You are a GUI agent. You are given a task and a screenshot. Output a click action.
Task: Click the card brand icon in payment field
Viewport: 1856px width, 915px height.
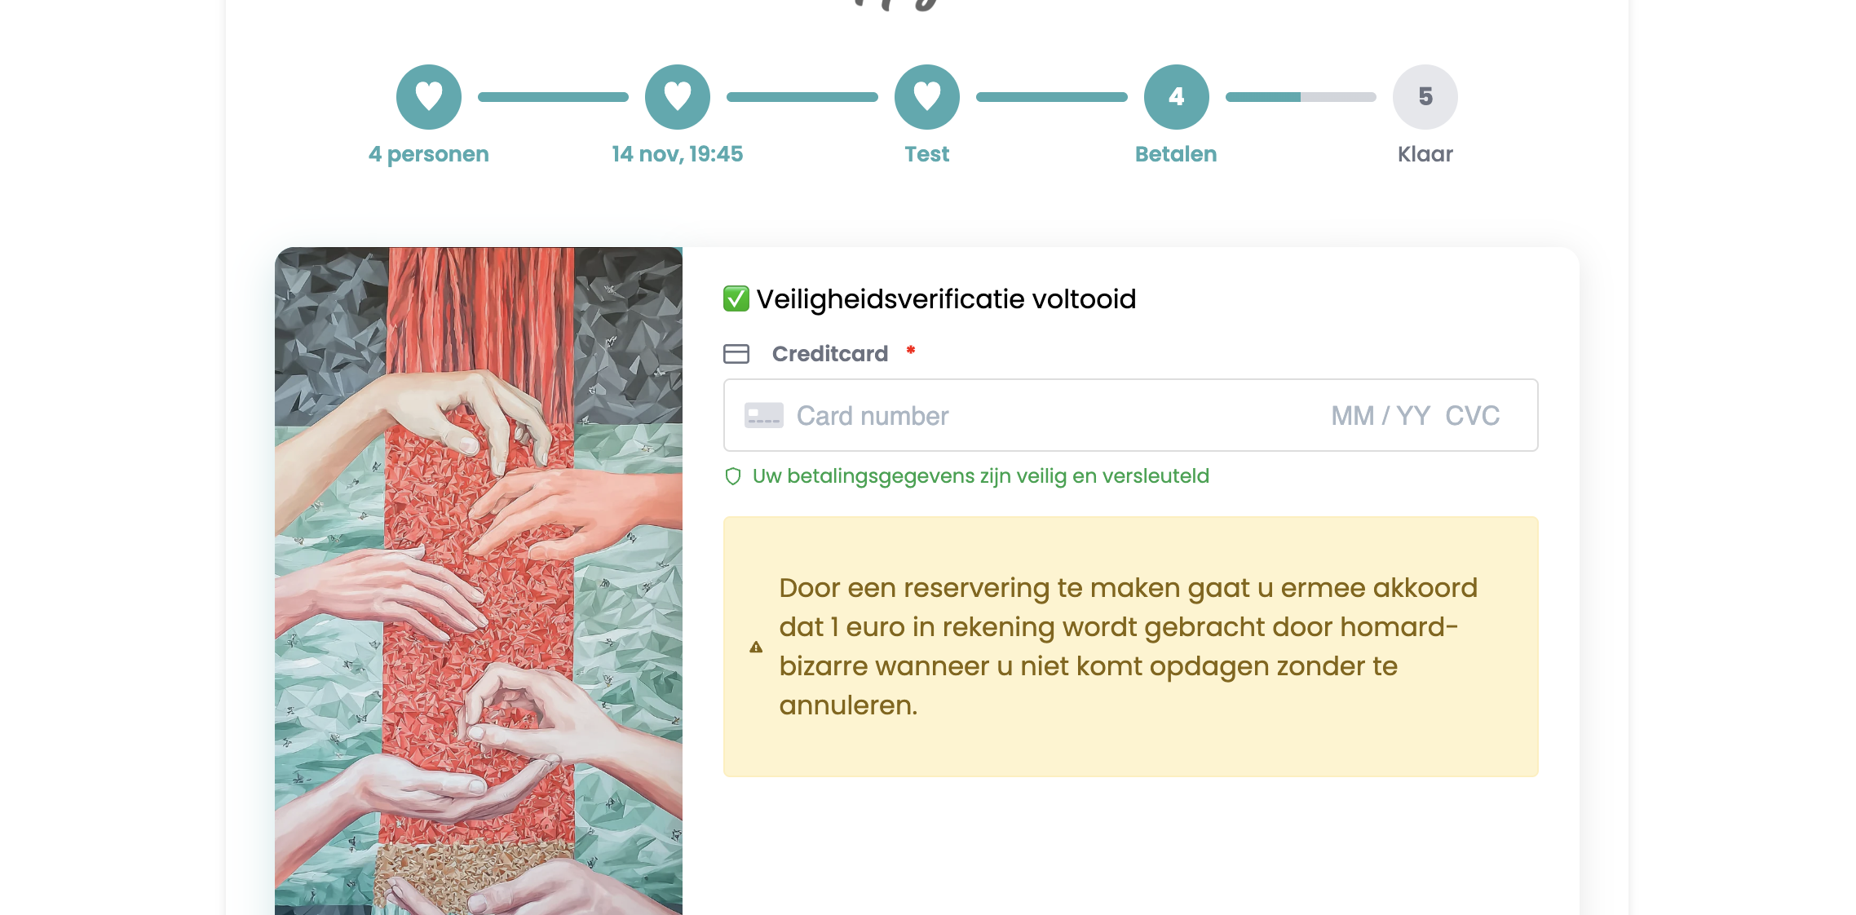tap(764, 416)
